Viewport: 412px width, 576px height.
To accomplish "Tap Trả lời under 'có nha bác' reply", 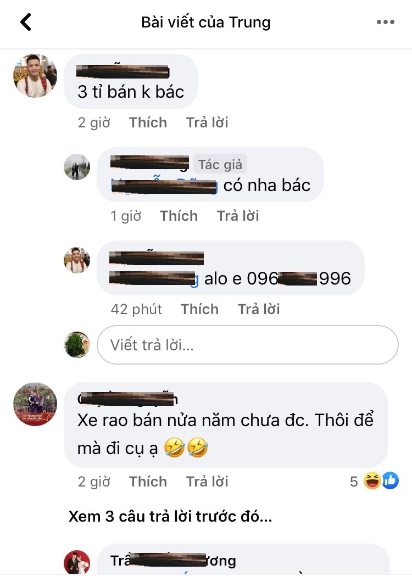I will [238, 216].
